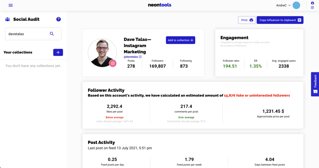The height and width of the screenshot is (168, 319).
Task: Click the feedback cart icon on the right edge
Action: (315, 92)
